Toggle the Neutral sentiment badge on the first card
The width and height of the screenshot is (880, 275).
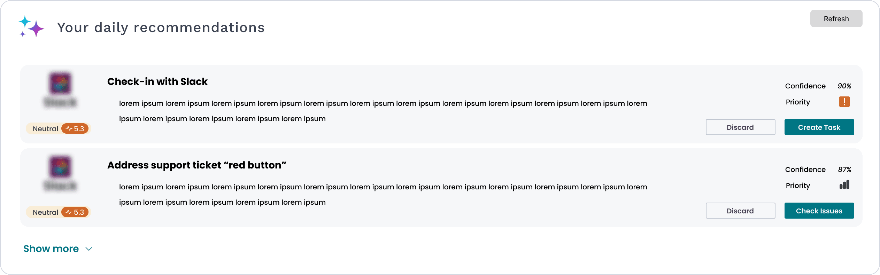coord(45,128)
